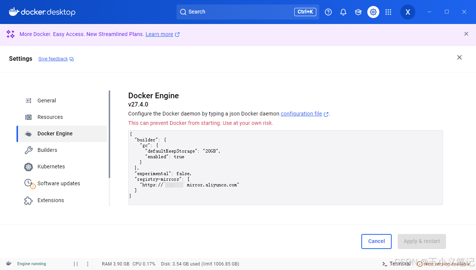
Task: Open the Kubernetes settings tab
Action: click(x=62, y=166)
